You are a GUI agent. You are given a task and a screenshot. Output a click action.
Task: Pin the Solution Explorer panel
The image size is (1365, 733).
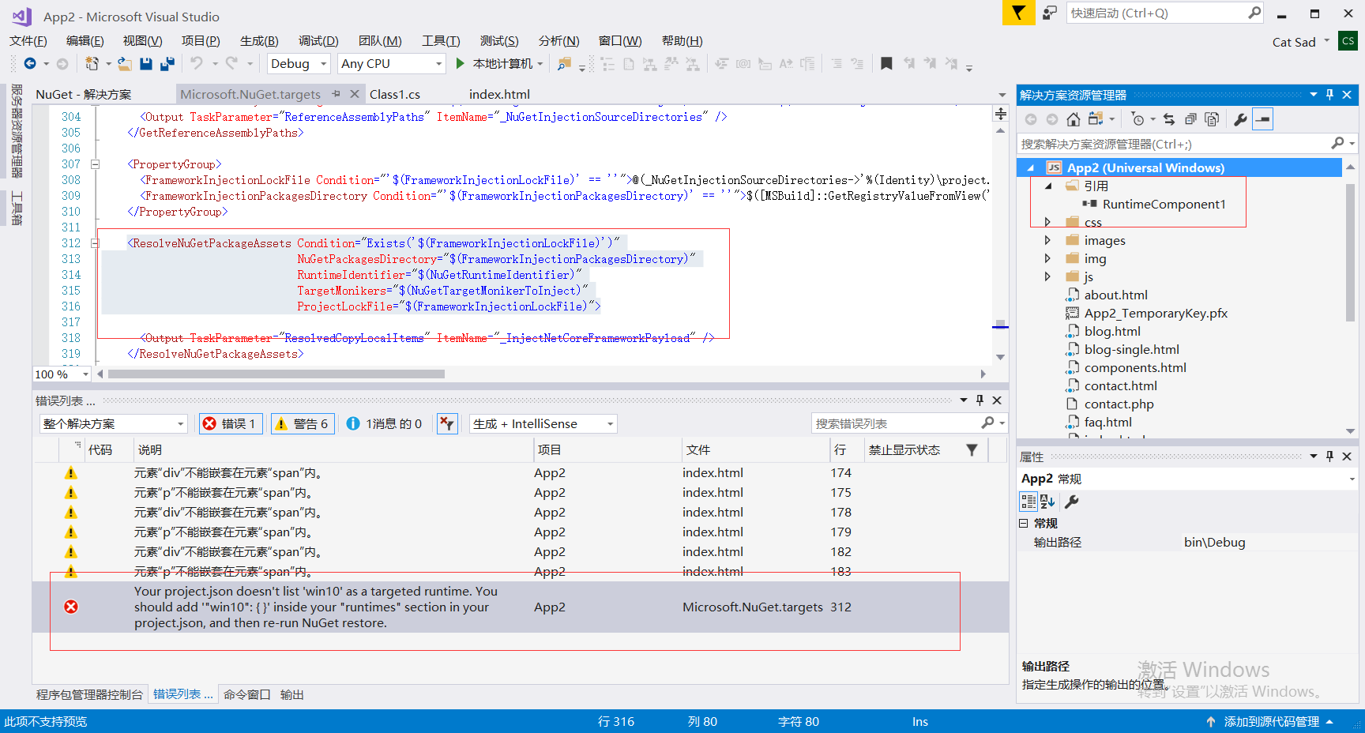tap(1329, 95)
